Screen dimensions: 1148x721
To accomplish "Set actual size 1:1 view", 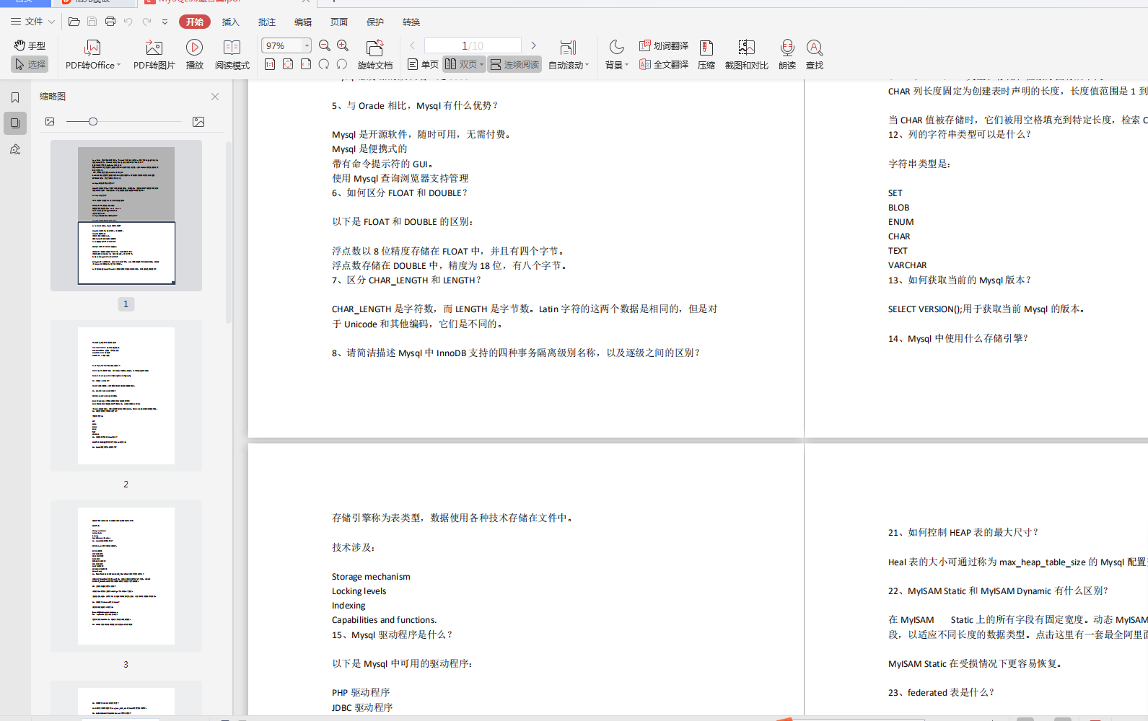I will click(x=270, y=64).
